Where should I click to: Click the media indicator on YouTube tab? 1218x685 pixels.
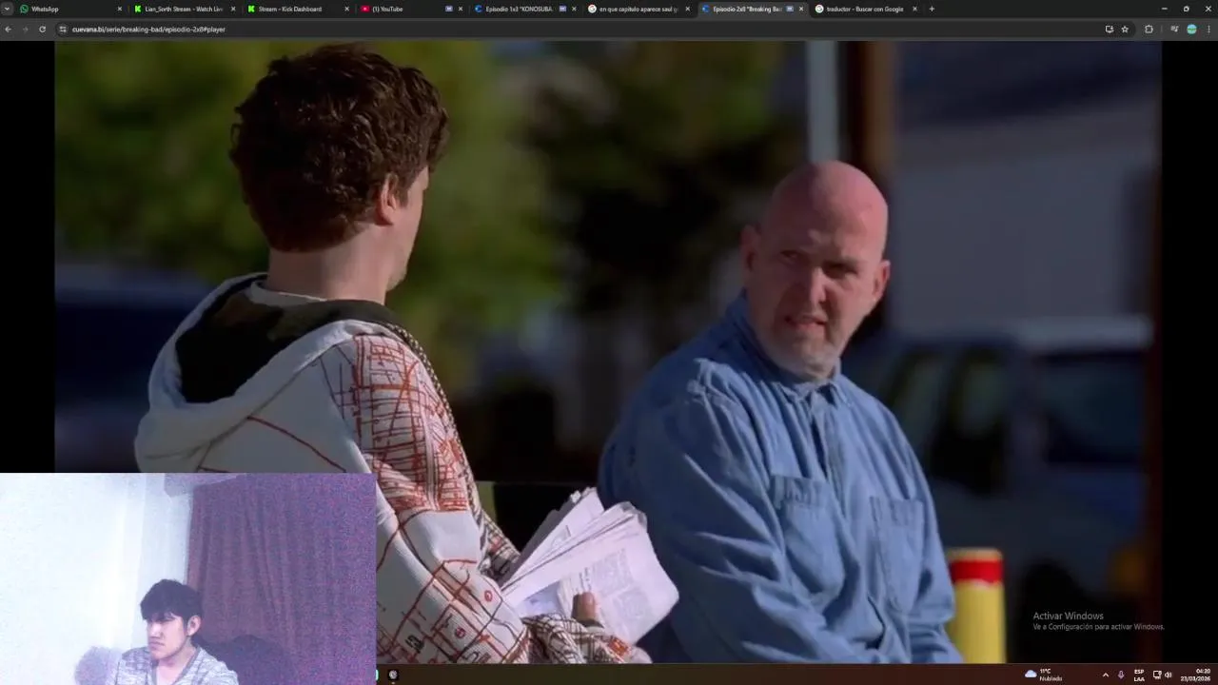(449, 9)
